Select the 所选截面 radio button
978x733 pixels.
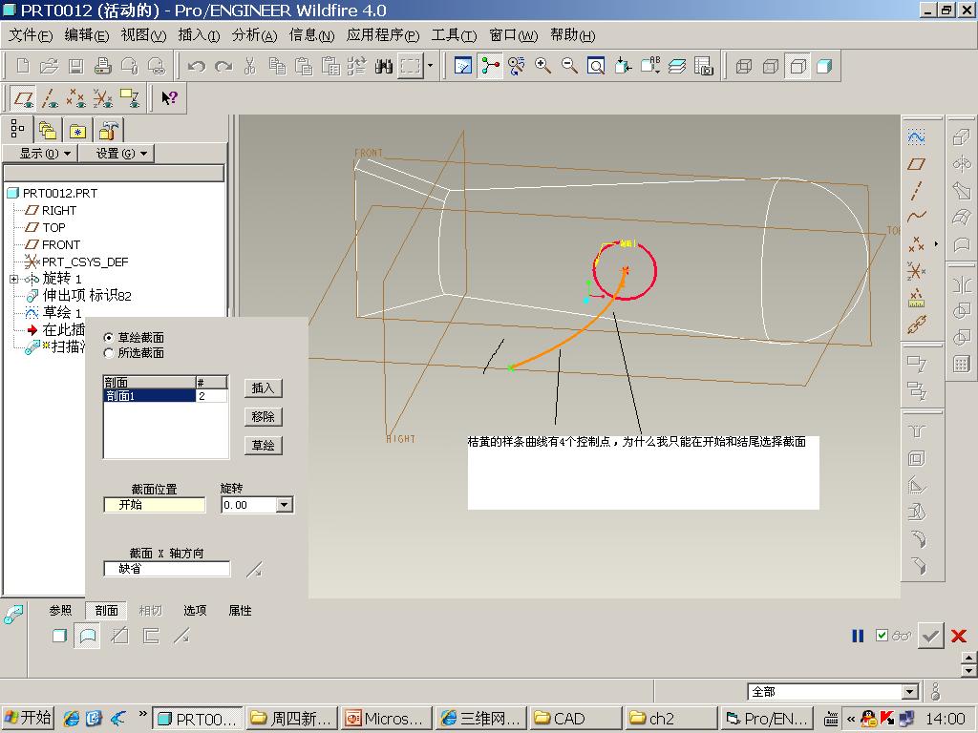[109, 353]
